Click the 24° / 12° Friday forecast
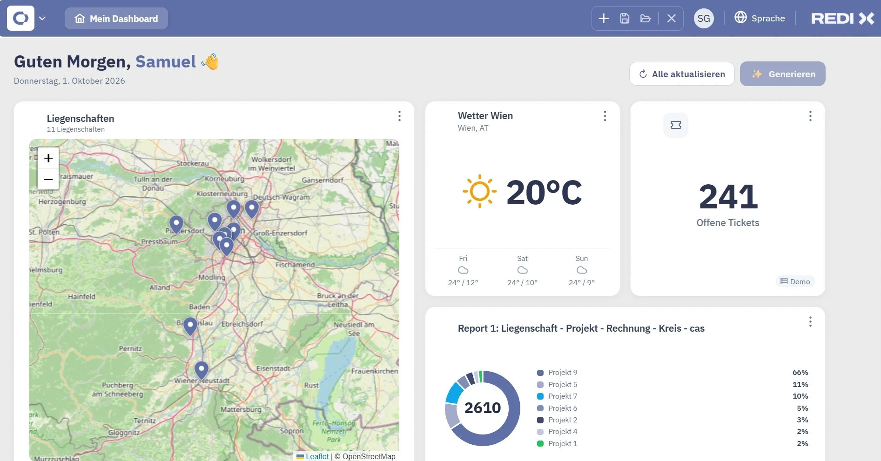Image resolution: width=881 pixels, height=461 pixels. point(463,282)
